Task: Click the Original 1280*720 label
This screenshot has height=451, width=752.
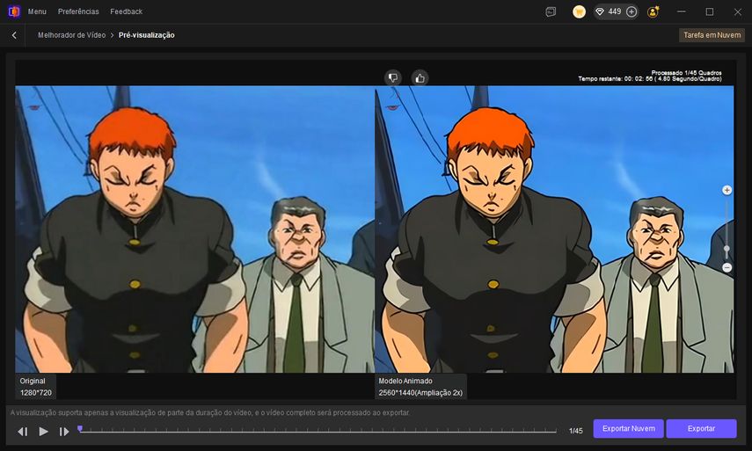Action: 35,387
